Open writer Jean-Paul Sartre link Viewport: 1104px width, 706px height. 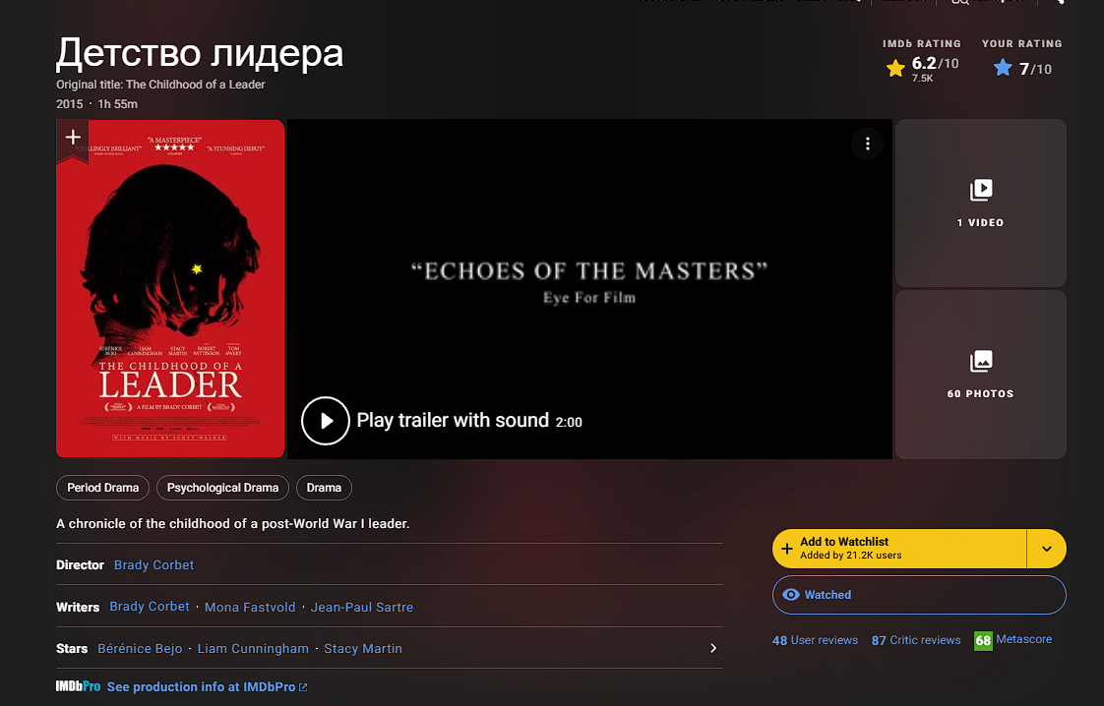[x=362, y=608]
